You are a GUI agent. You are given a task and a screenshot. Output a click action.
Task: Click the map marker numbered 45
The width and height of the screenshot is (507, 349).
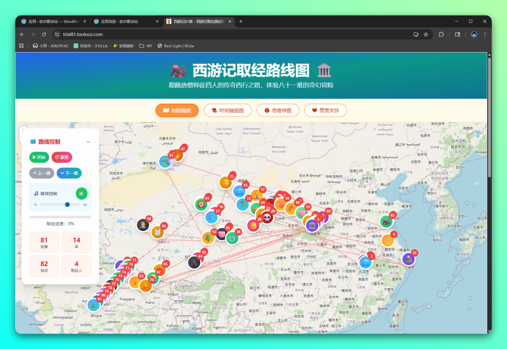click(x=386, y=221)
